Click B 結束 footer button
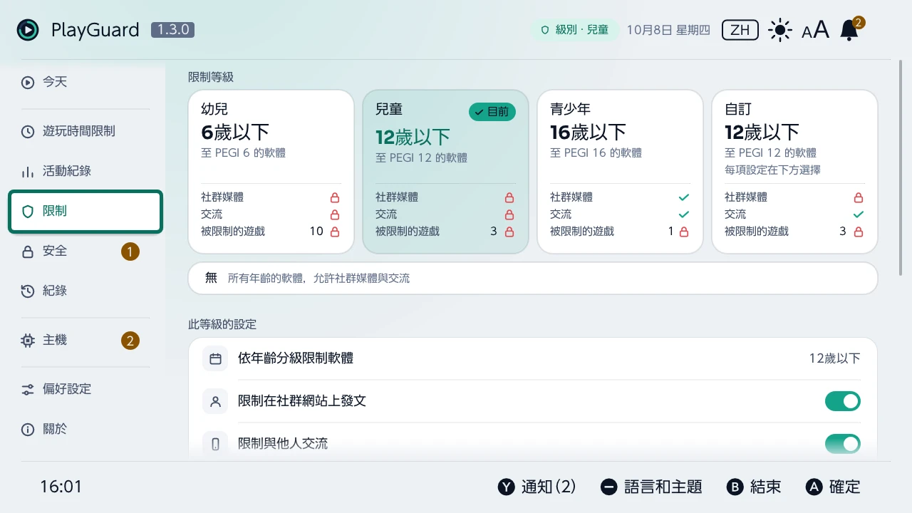The image size is (912, 513). click(x=753, y=487)
